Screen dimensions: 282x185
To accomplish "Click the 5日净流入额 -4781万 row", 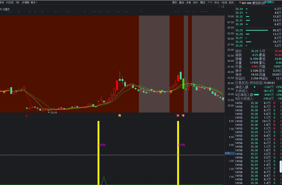I will pyautogui.click(x=258, y=95).
